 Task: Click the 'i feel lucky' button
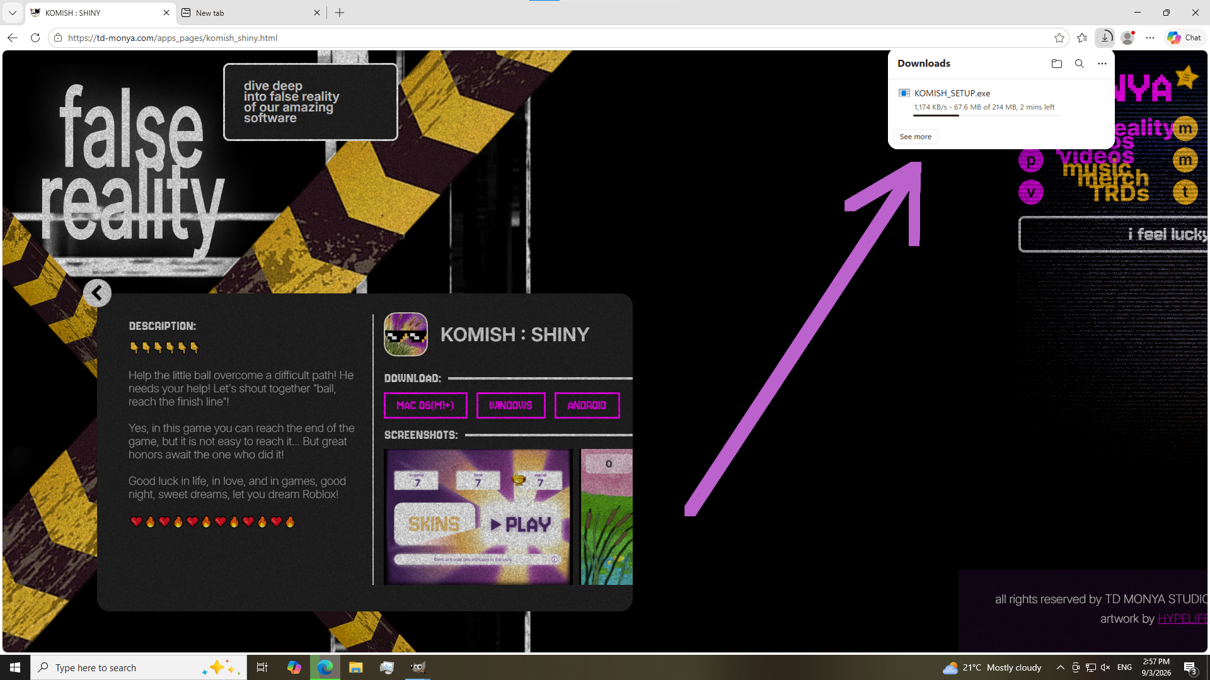click(x=1114, y=234)
